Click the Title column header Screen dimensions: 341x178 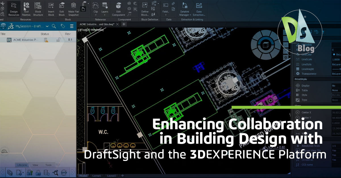point(3,34)
